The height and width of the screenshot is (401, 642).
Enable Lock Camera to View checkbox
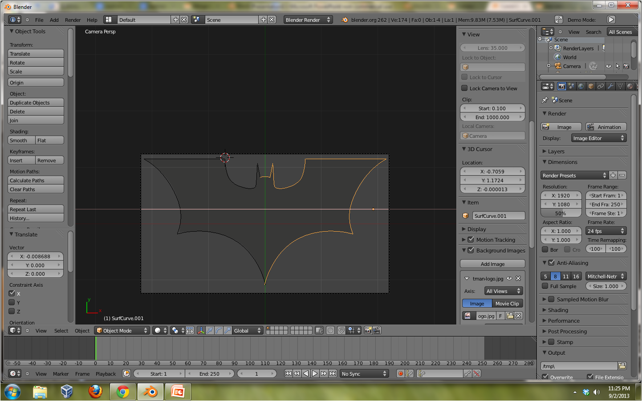[x=464, y=88]
